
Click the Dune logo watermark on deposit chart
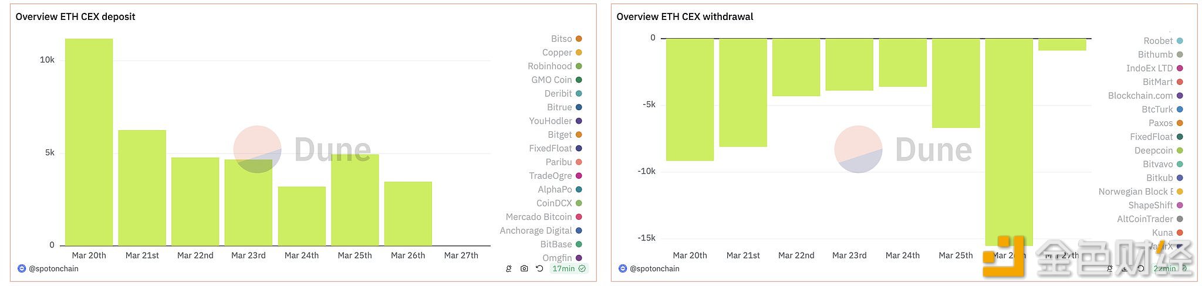click(257, 149)
